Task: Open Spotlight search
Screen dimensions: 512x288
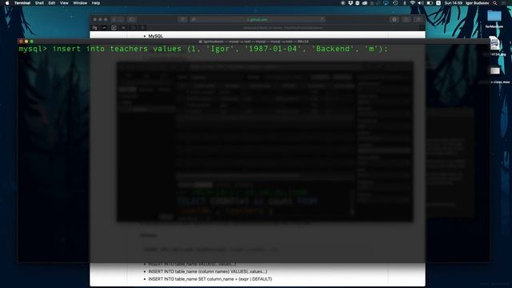Action: pos(495,3)
